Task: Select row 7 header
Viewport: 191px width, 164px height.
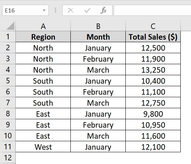Action: coord(8,103)
